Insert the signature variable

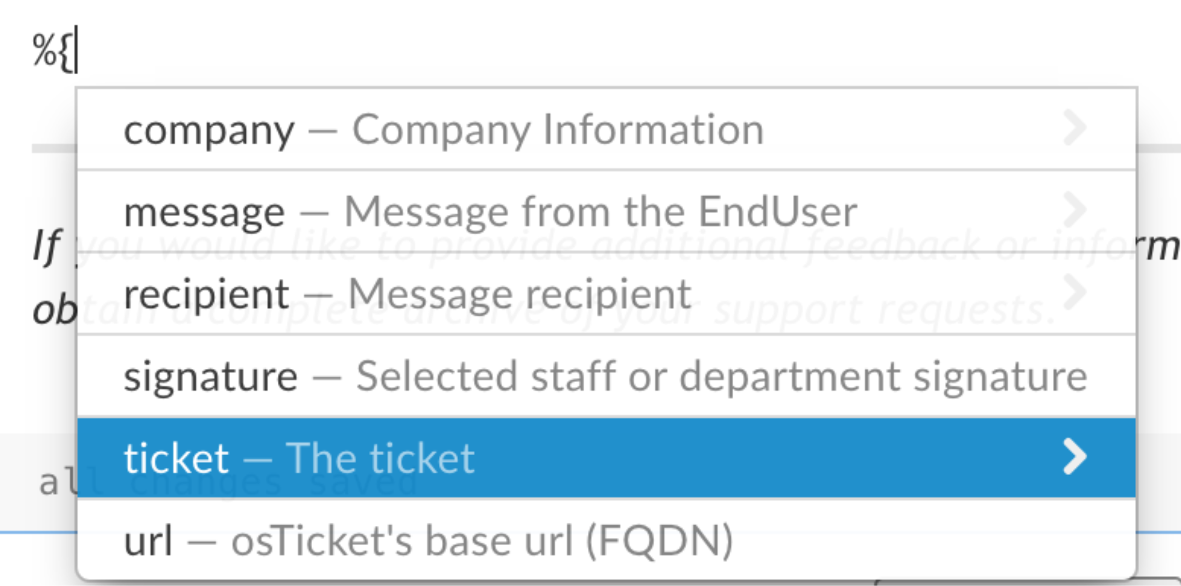point(211,376)
